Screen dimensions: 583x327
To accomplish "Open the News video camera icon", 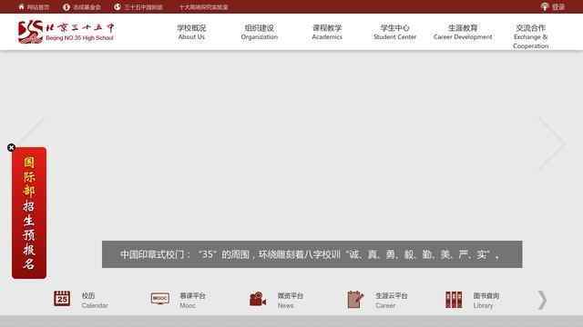I will pos(258,299).
